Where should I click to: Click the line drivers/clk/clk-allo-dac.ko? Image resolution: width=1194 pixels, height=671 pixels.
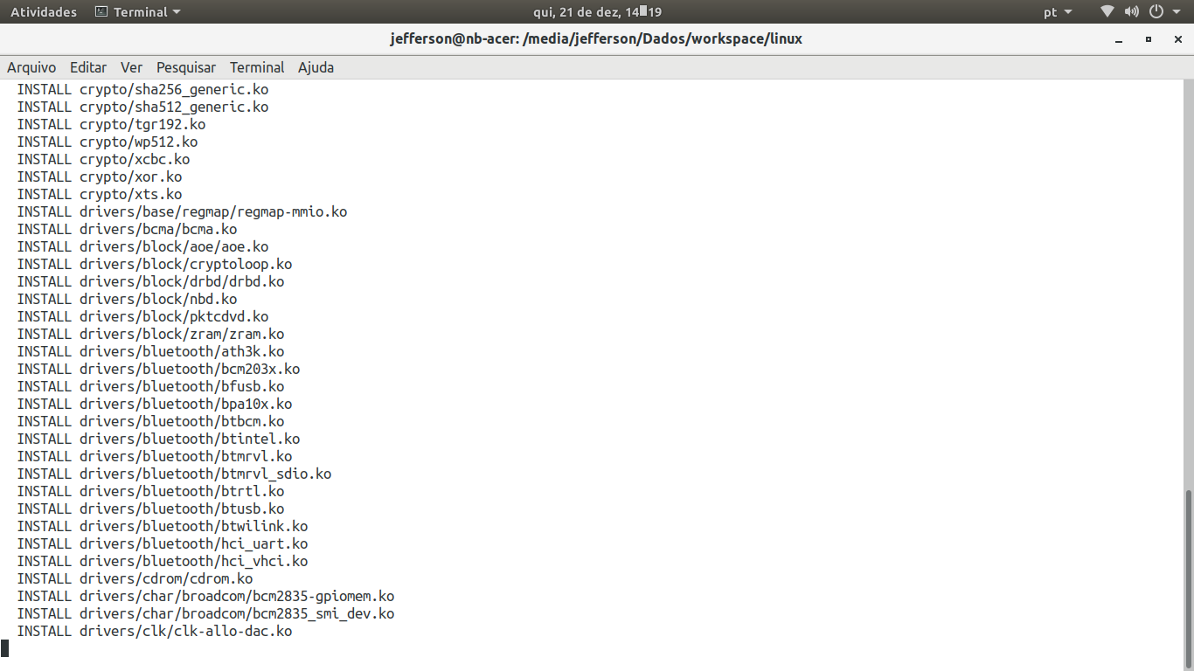[x=155, y=631]
